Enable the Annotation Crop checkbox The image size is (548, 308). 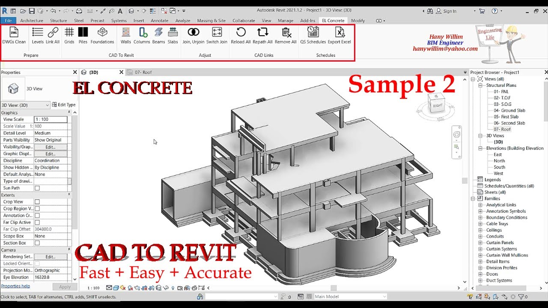37,216
